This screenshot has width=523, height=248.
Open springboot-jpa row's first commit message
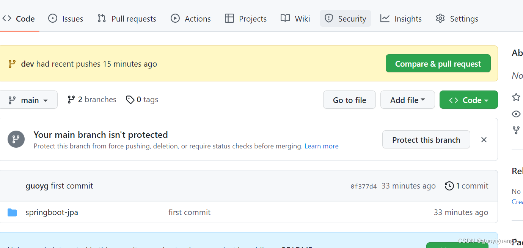190,212
